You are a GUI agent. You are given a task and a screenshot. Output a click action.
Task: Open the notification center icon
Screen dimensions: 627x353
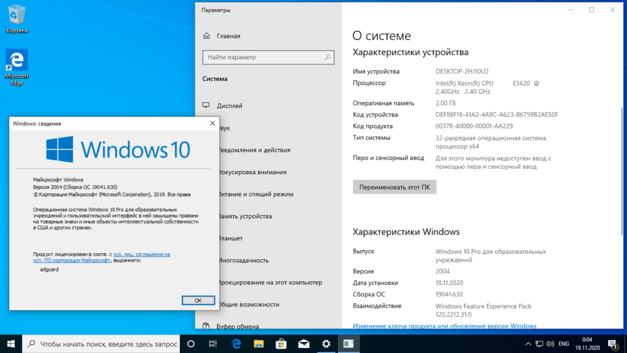612,344
